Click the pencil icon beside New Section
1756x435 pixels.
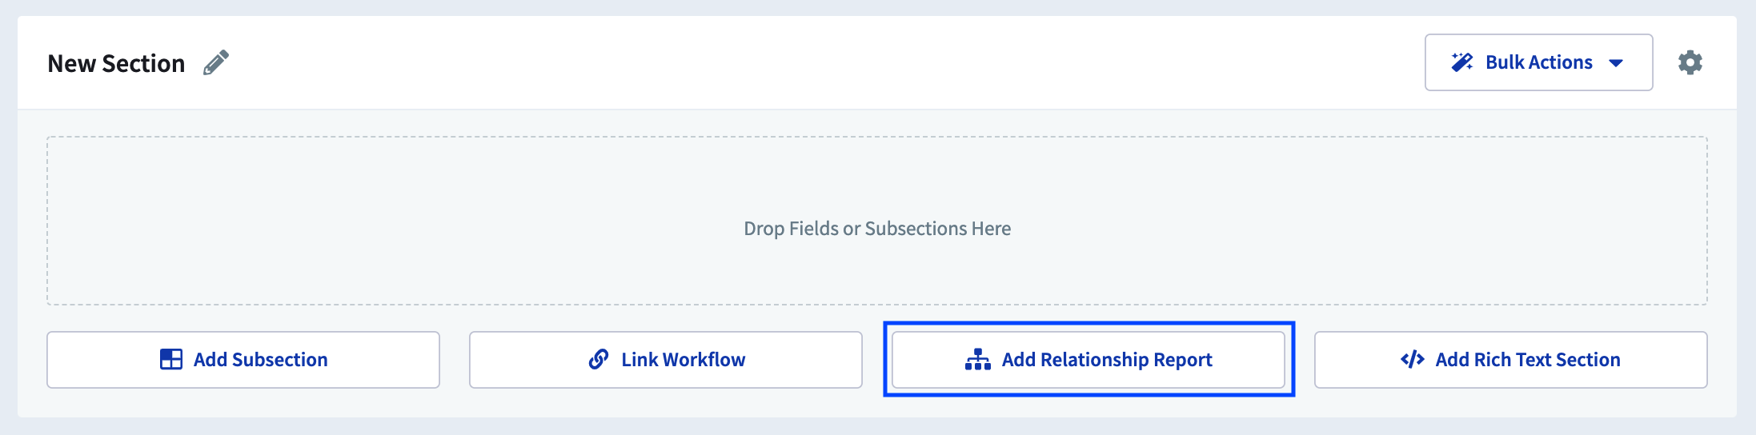(216, 62)
